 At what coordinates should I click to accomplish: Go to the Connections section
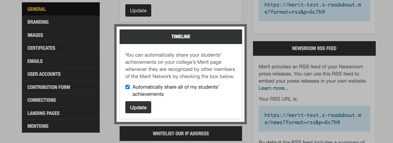[42, 100]
